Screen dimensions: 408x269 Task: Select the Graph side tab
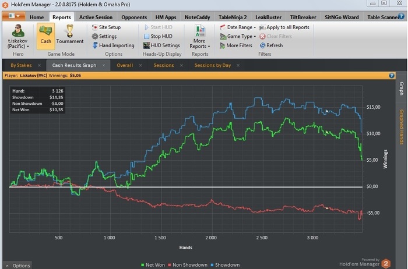point(401,89)
